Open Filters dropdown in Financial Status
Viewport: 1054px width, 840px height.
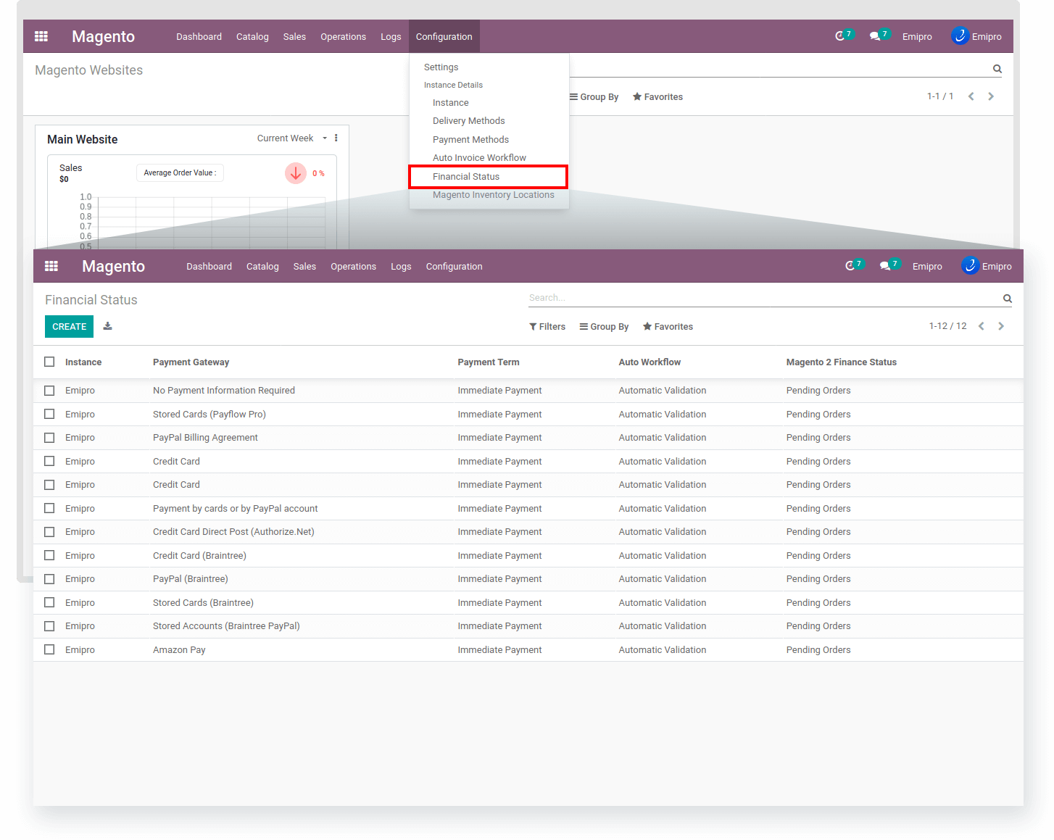point(547,327)
